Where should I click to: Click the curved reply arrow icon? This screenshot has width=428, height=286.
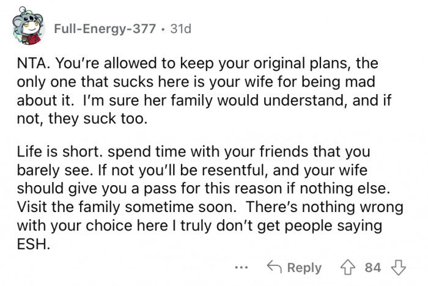coord(275,267)
